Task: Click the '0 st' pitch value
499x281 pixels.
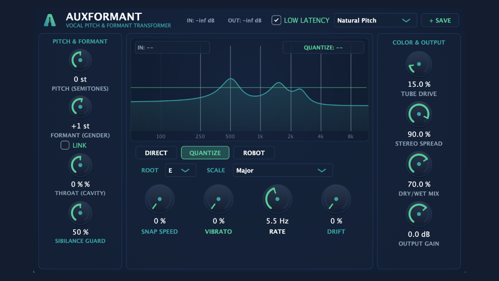Action: point(80,79)
